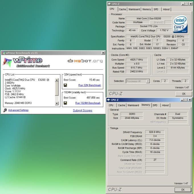
Task: Click the wPrime title bar app icon
Action: pos(3,53)
